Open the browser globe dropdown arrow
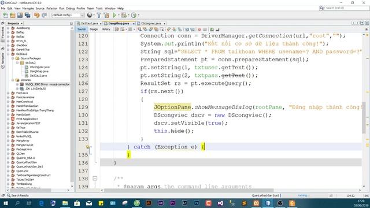Viewport: 370px width, 208px height. (94, 16)
